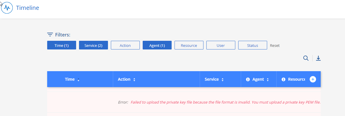Click the Timeline page title
Viewport: 345px width, 116px height.
pyautogui.click(x=27, y=8)
